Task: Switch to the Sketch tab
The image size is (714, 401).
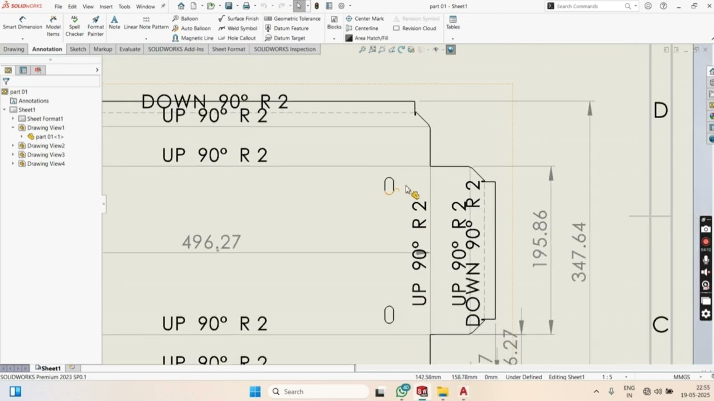Action: [78, 49]
